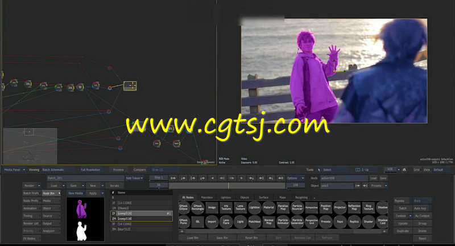Play the clip in reverse
Viewport: 455px width, 246px height.
tap(212, 178)
